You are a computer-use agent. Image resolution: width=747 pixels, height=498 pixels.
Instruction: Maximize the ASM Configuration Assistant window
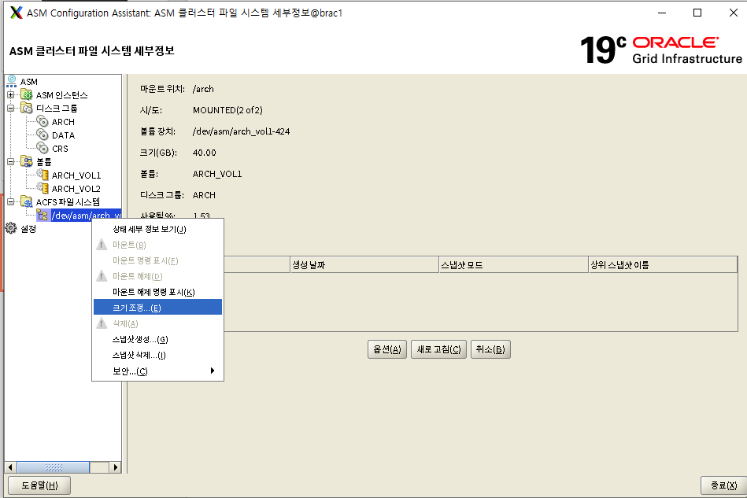pos(697,13)
